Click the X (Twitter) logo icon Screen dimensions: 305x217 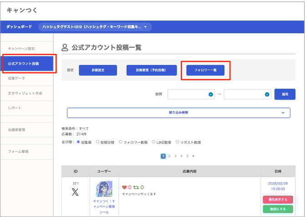(75, 192)
